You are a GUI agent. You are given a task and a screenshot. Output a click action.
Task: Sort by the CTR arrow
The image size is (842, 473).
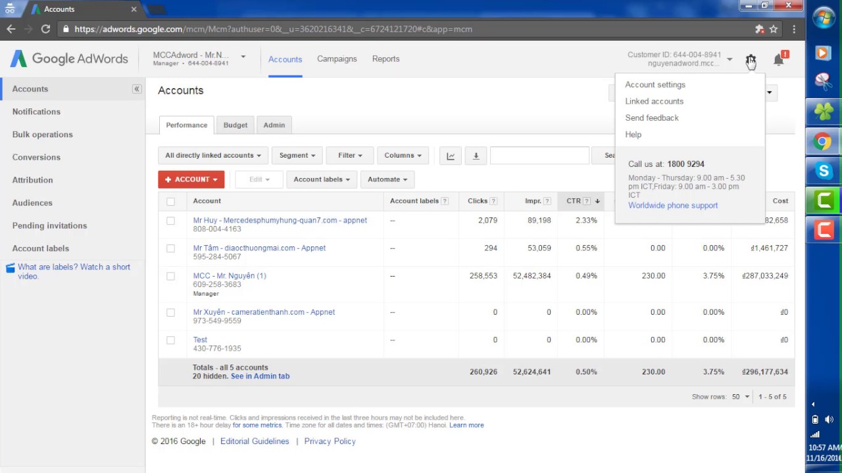(x=597, y=201)
